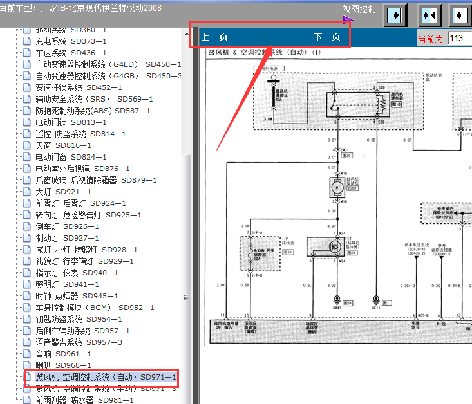Click document icon beside 车速系统 SD436-1
The width and height of the screenshot is (472, 404).
tap(27, 53)
